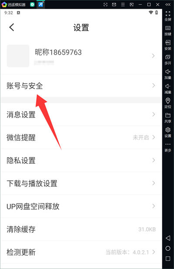Tap the back arrow in settings header
Viewport: 174px width, 269px height.
[12, 27]
